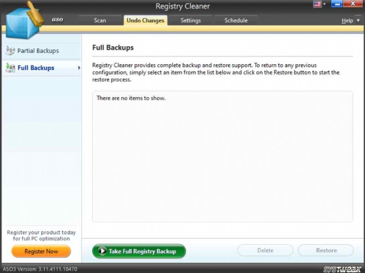Viewport: 365px width, 273px height.
Task: Click the ASO3 Version status text
Action: coord(40,269)
